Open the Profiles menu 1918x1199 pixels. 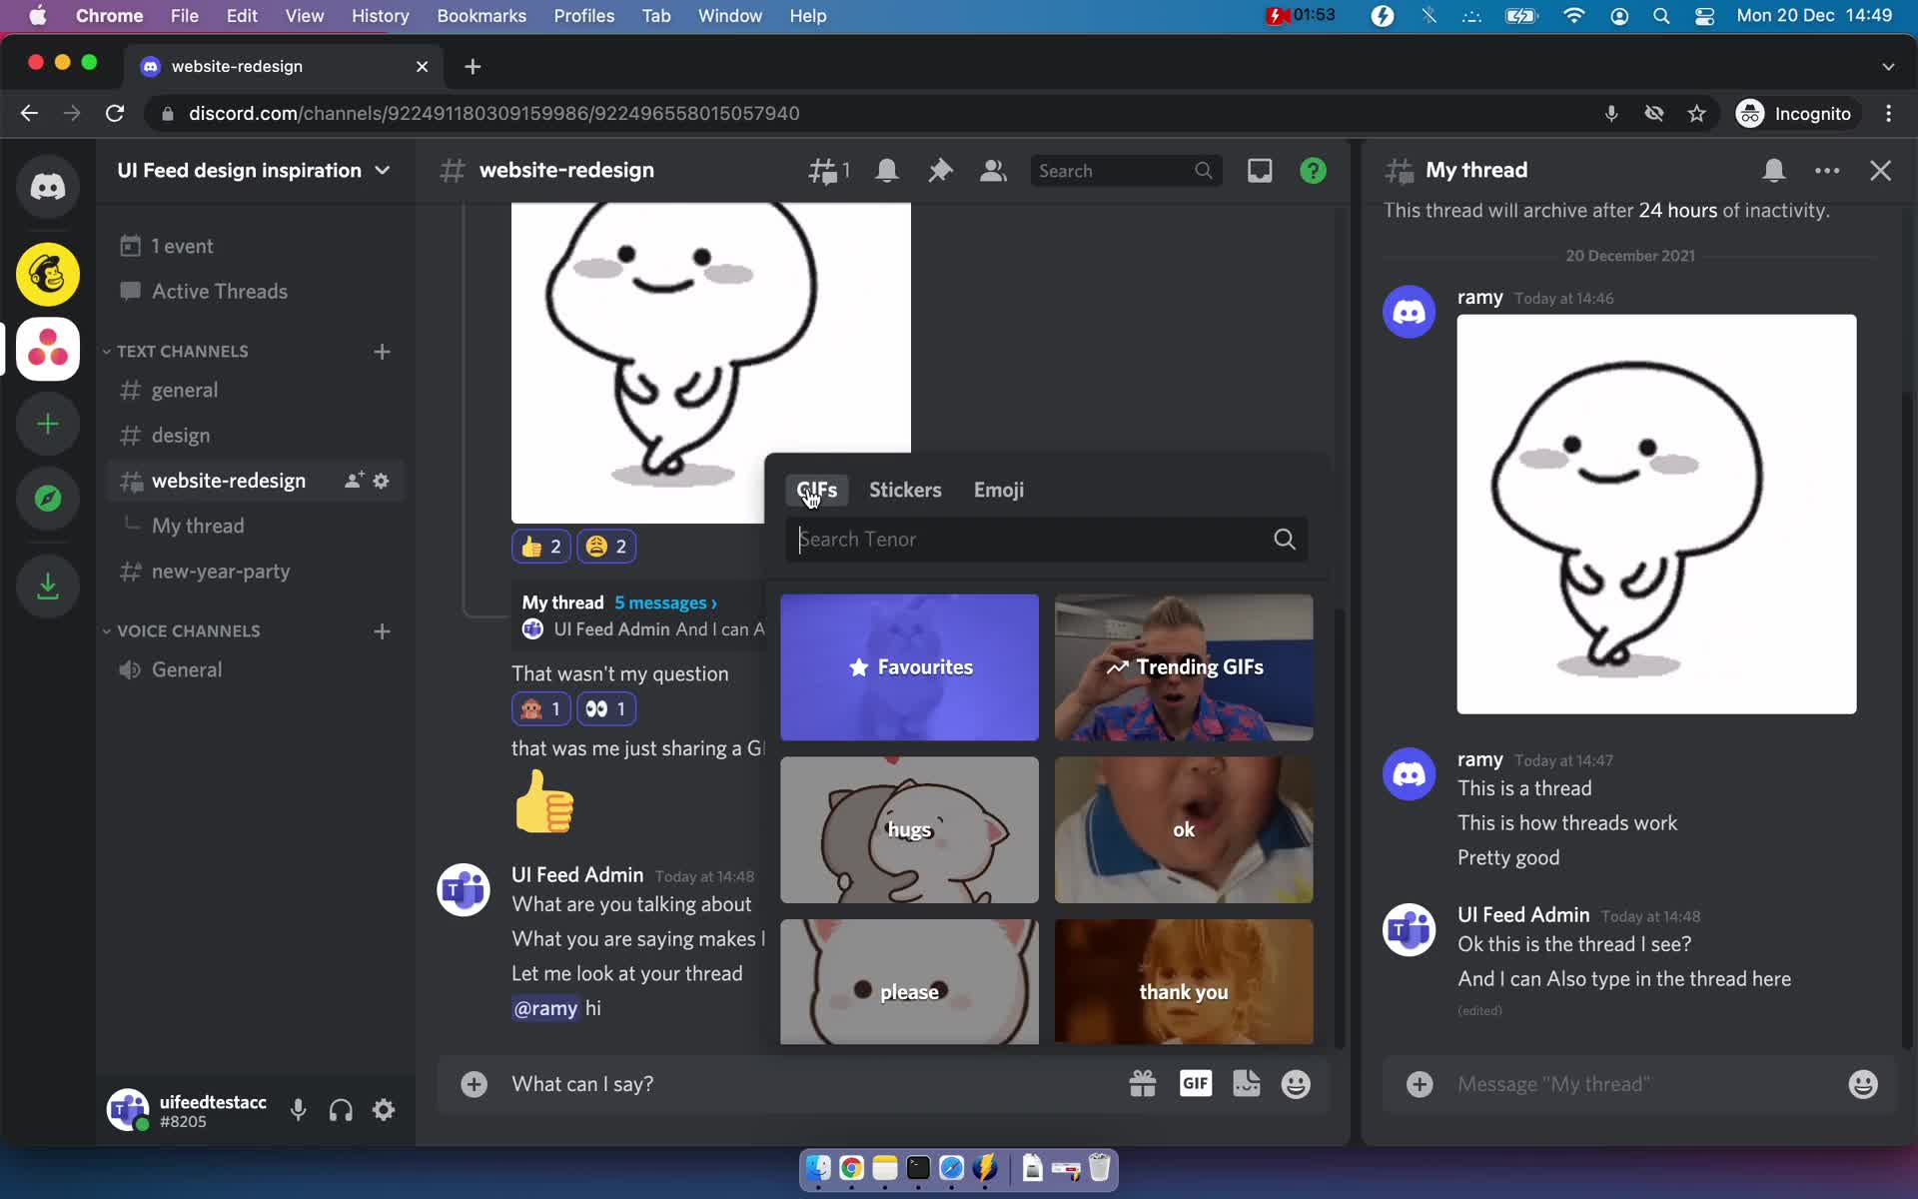[583, 16]
